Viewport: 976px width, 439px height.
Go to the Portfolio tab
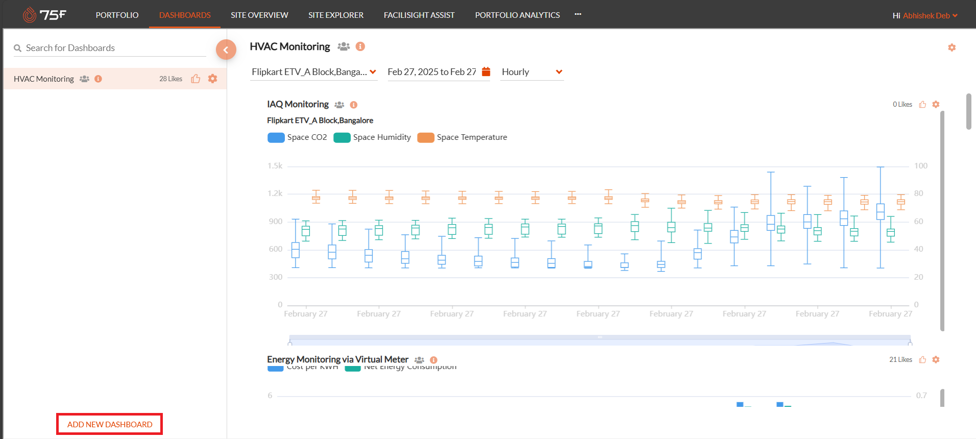click(117, 15)
